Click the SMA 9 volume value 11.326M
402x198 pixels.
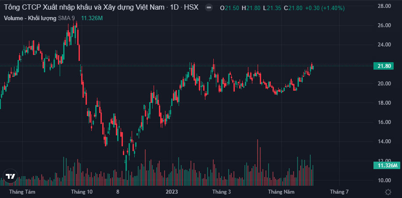92,18
